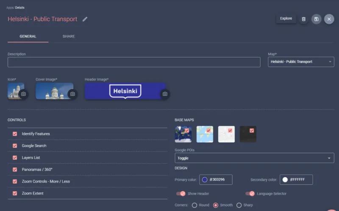
Task: Click camera icon on Header Image
Action: click(x=165, y=94)
